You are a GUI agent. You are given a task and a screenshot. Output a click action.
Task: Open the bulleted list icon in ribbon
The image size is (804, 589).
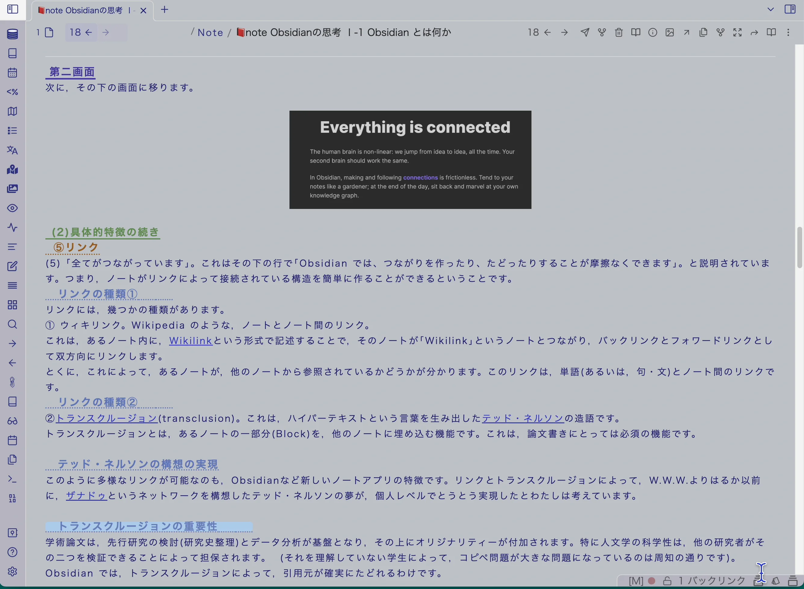[x=12, y=131]
